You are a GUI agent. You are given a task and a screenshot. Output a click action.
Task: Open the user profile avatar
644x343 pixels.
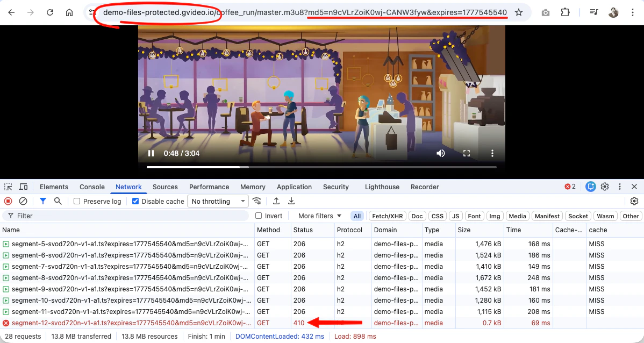pos(613,12)
